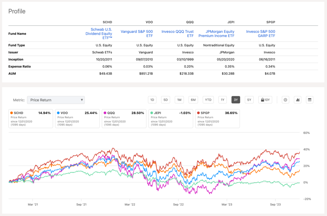Toggle the VOO series legend card
Image resolution: width=327 pixels, height=216 pixels.
coord(77,119)
